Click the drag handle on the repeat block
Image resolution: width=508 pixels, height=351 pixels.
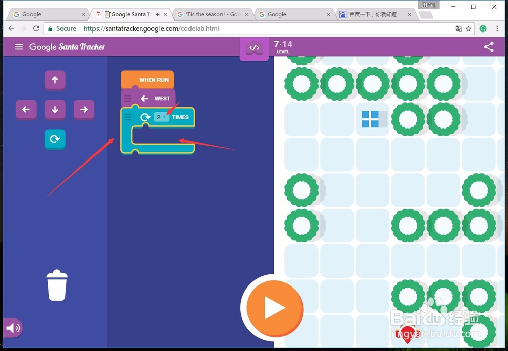click(128, 117)
